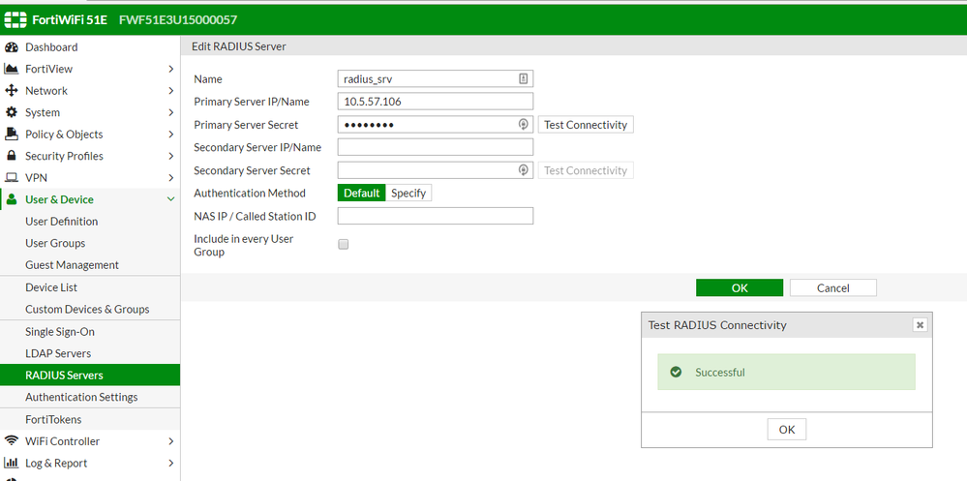
Task: Click the Edit RADIUS Server heading
Action: (x=239, y=46)
